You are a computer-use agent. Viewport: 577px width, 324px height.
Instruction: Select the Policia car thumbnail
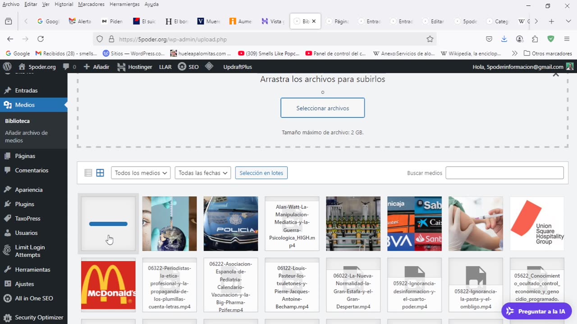click(231, 224)
